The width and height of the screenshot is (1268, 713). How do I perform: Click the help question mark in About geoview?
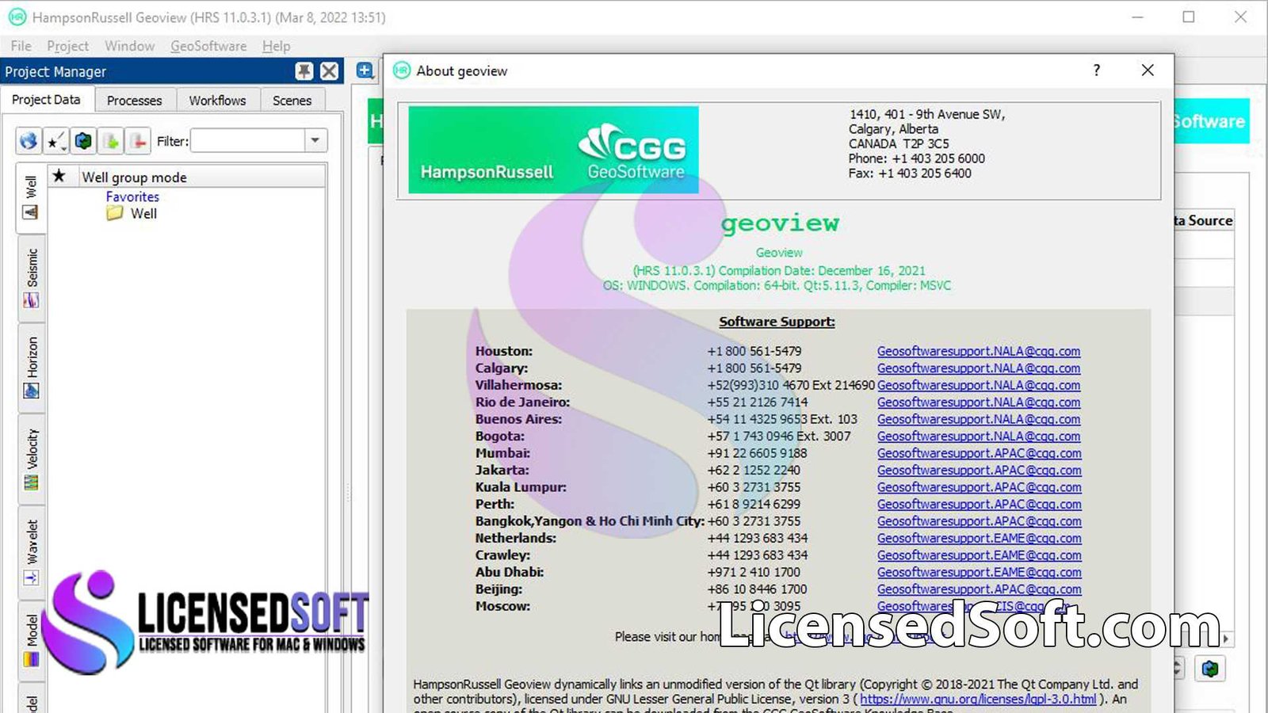[x=1096, y=71]
